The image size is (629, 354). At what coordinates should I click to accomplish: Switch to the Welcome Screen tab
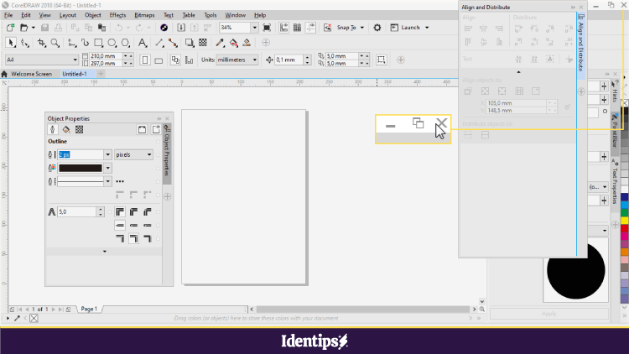[32, 74]
